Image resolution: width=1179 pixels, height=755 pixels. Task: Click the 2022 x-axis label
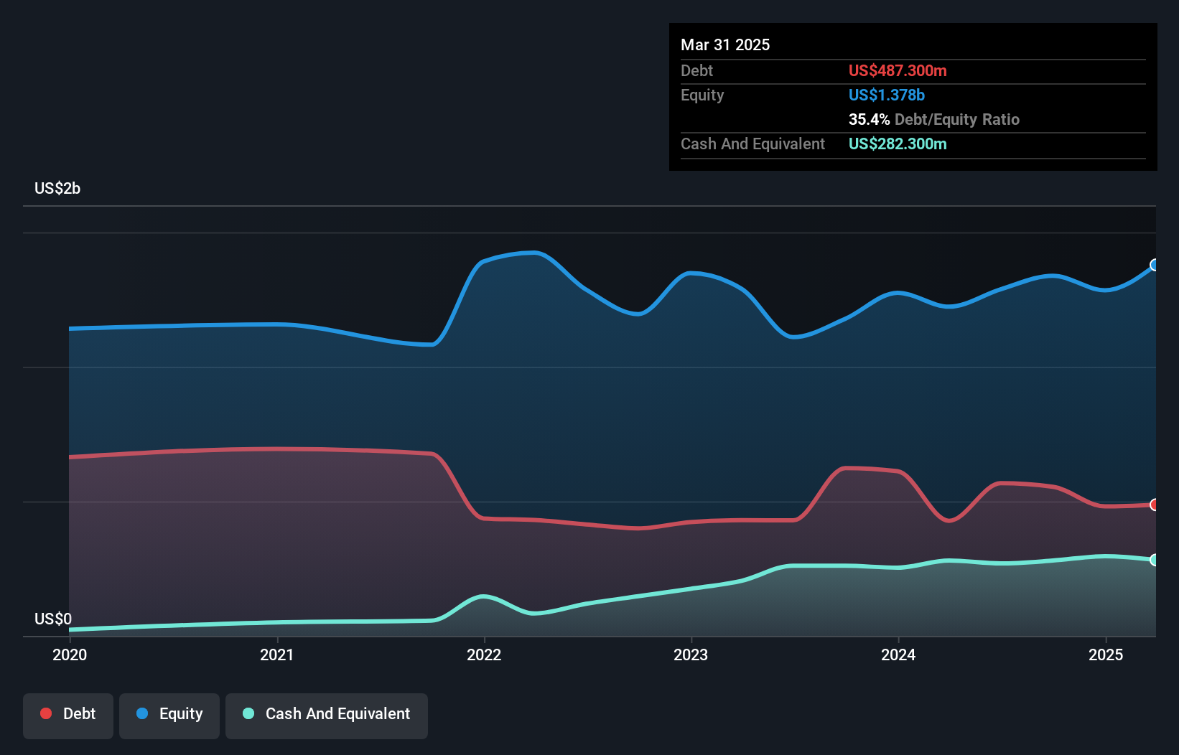click(484, 655)
